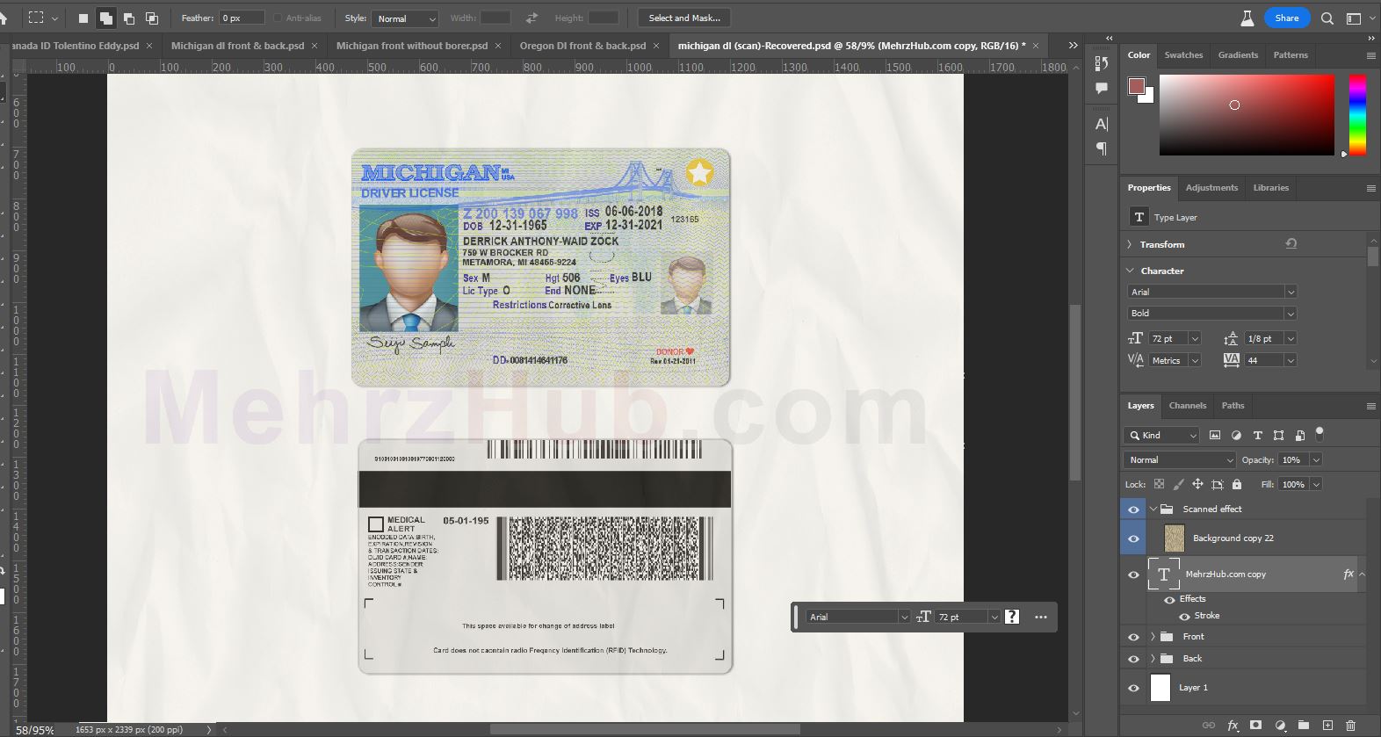
Task: Filter layers by adjustment layer icon
Action: coord(1236,435)
